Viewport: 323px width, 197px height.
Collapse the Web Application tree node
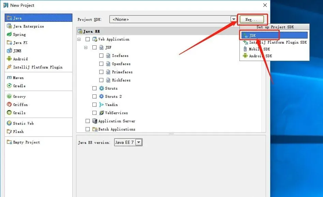pos(79,39)
